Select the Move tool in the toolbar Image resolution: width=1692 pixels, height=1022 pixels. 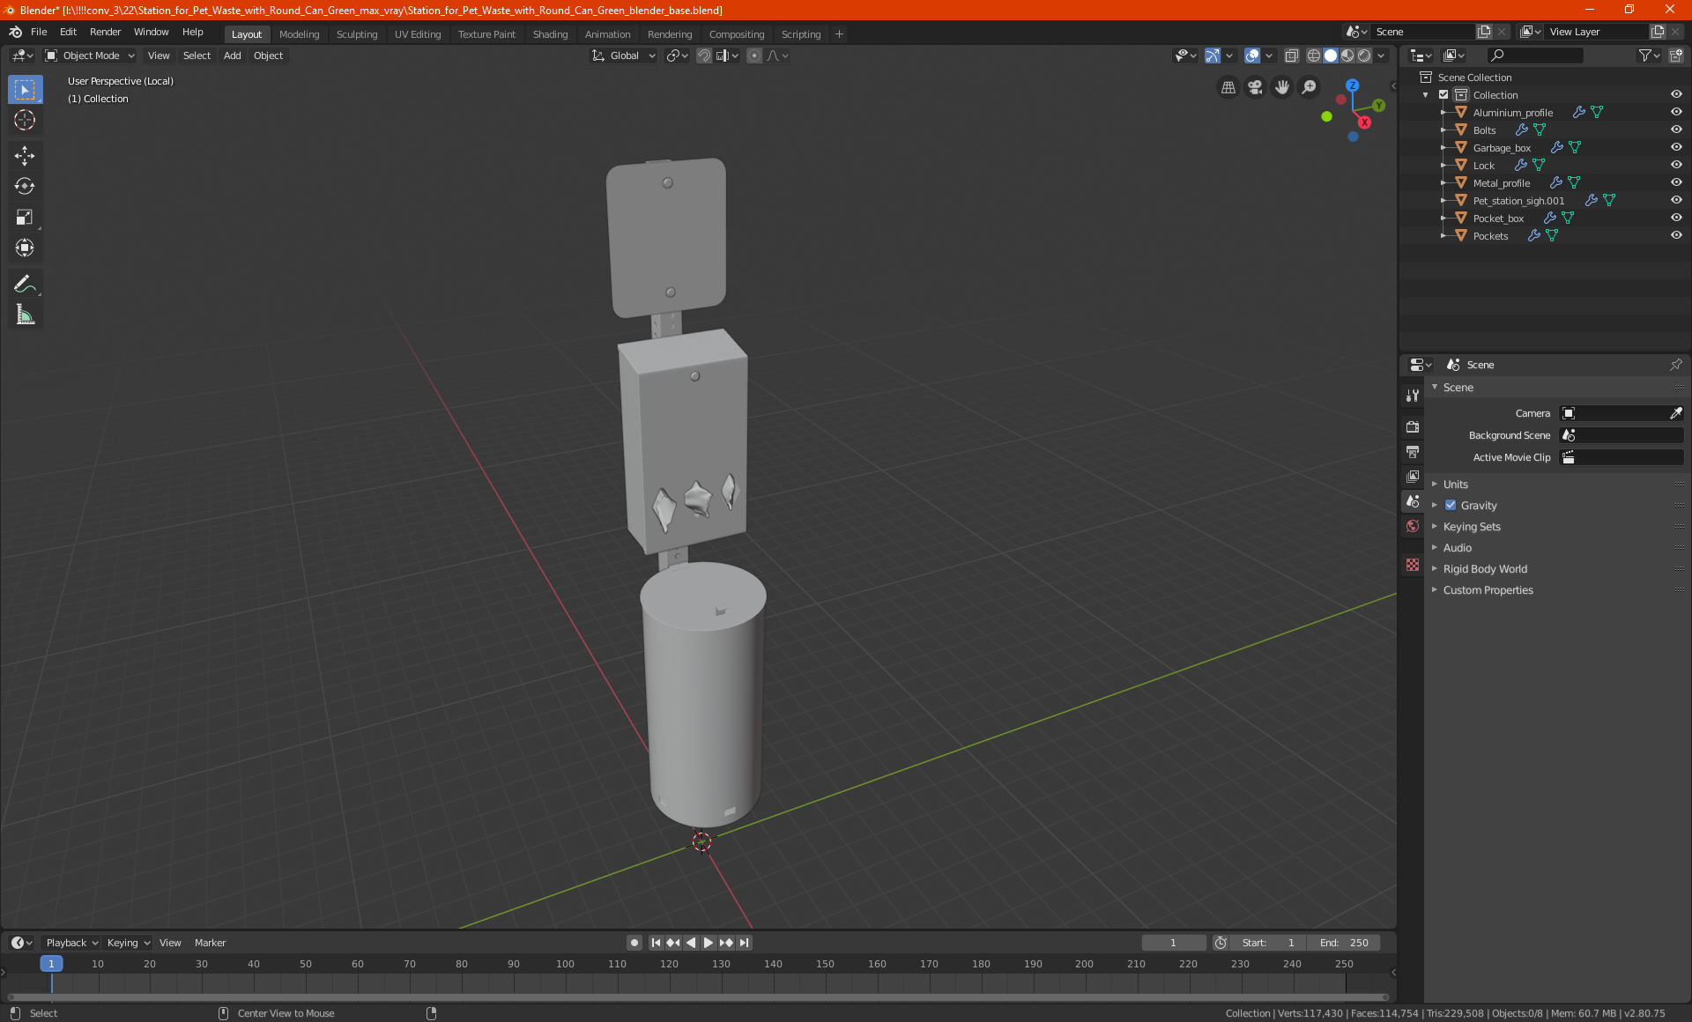pyautogui.click(x=25, y=156)
